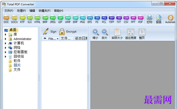
Task: Select the 库 folder
Action: point(15,34)
